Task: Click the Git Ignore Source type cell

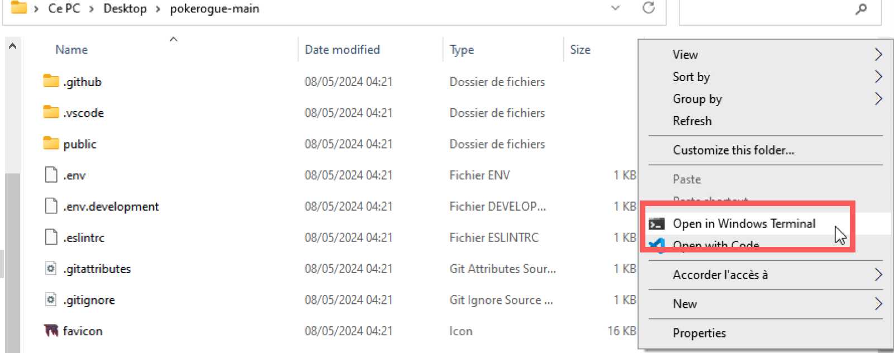Action: tap(501, 300)
